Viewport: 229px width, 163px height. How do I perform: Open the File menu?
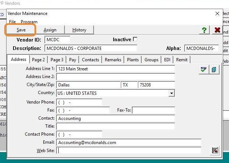point(12,22)
